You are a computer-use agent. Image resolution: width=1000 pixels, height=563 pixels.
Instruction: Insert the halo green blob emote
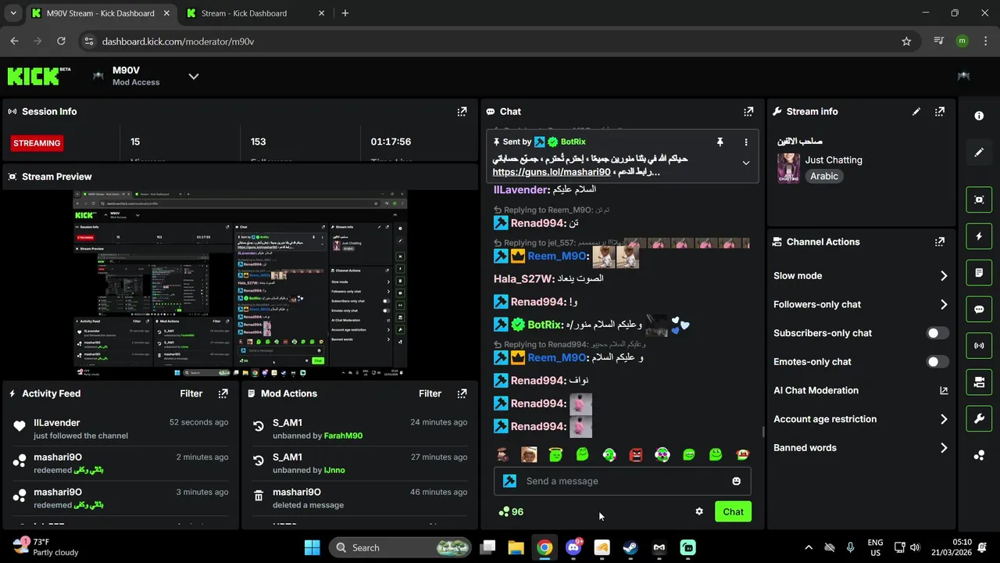pyautogui.click(x=555, y=454)
